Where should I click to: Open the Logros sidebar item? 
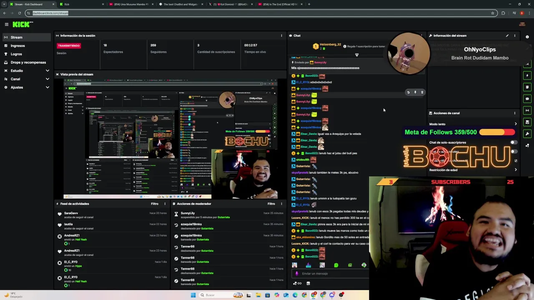click(27, 54)
